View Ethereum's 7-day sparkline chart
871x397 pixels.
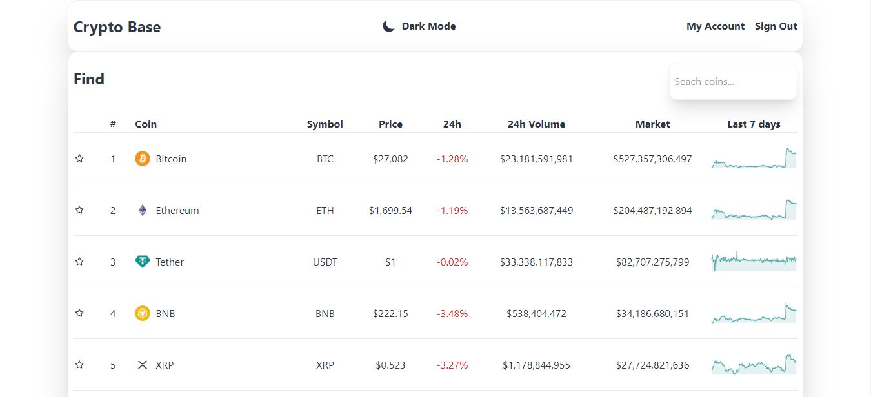coord(754,210)
